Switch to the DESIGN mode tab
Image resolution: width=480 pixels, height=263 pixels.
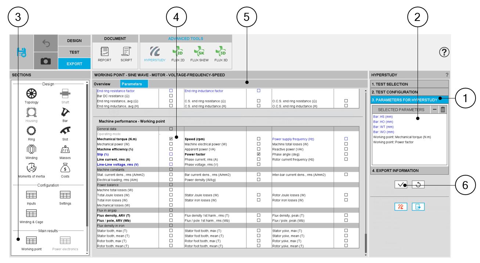click(x=74, y=41)
